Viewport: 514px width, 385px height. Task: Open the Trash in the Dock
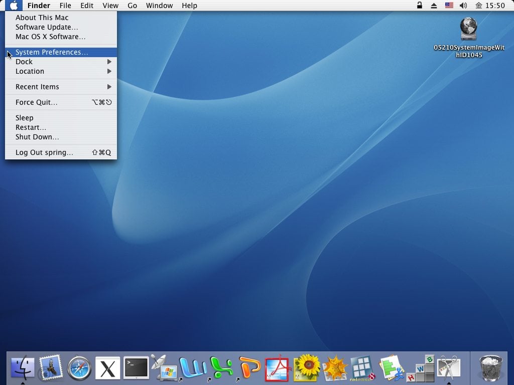point(490,367)
